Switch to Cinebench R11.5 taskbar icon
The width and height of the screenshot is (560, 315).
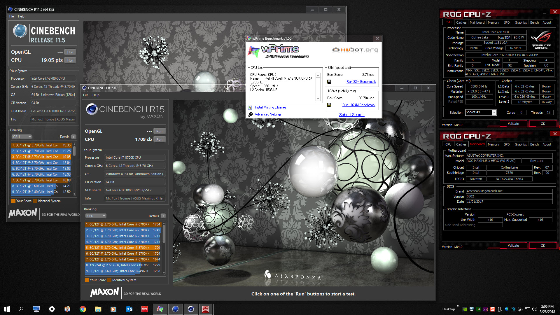[x=175, y=309]
